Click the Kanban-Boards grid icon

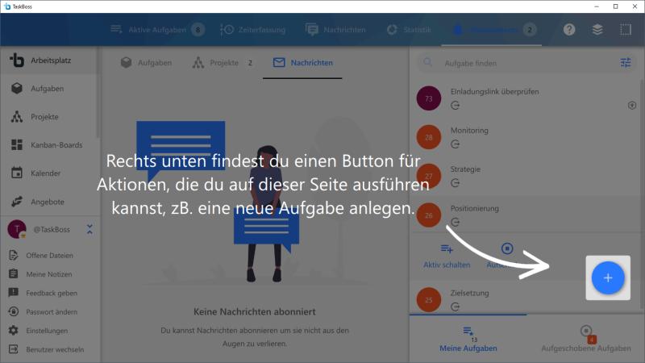(x=17, y=145)
